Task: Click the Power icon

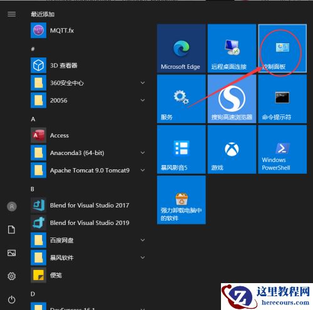Action: 11,299
